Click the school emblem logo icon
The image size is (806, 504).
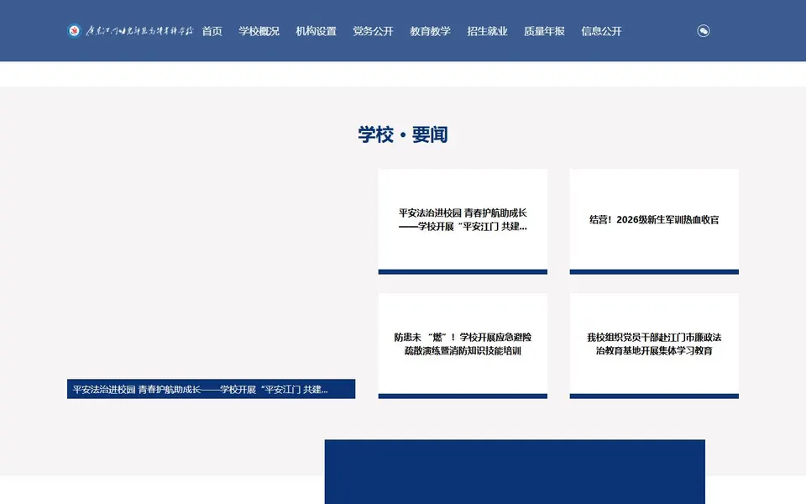click(x=75, y=31)
